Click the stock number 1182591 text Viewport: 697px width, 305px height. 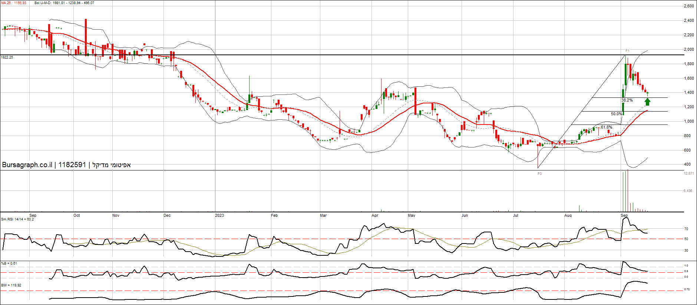tap(72, 165)
